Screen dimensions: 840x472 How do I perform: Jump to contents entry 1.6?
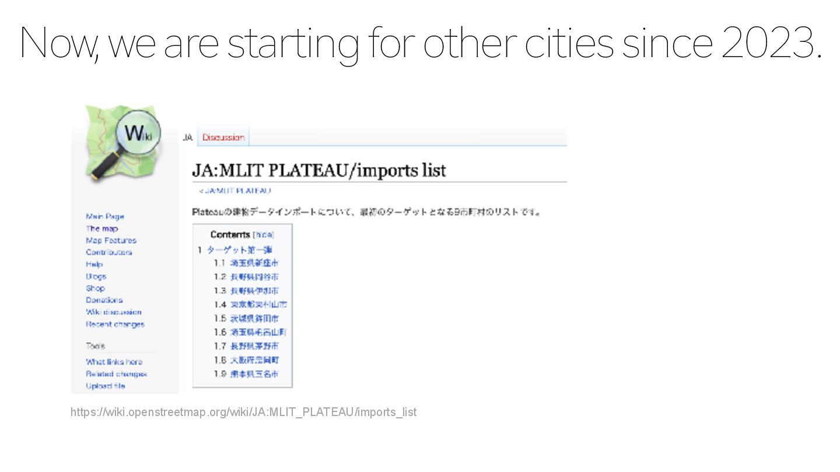coord(250,332)
